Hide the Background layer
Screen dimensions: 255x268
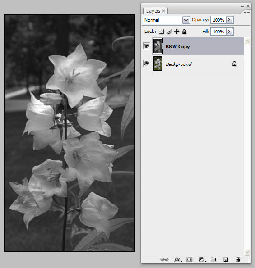point(146,64)
